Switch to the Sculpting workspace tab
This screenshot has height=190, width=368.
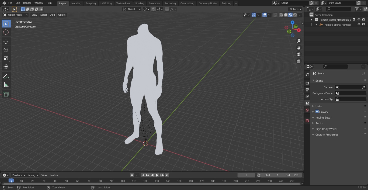(x=91, y=3)
